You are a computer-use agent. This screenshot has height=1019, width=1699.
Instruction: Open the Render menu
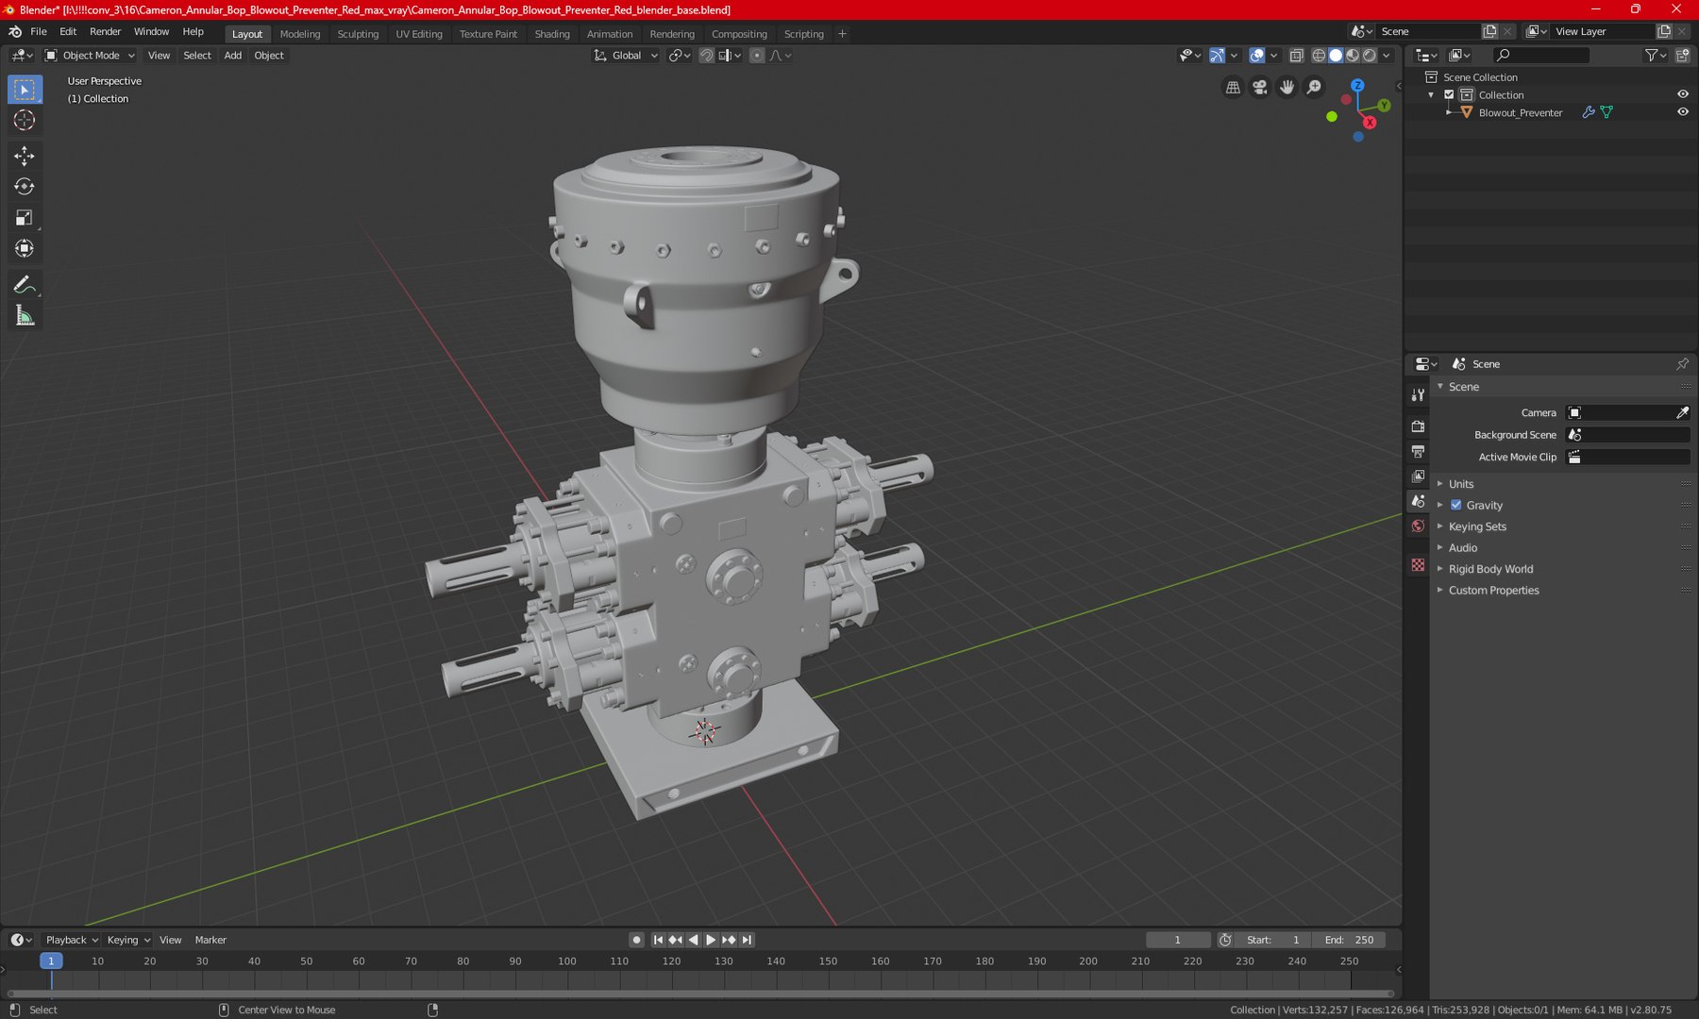pyautogui.click(x=105, y=32)
